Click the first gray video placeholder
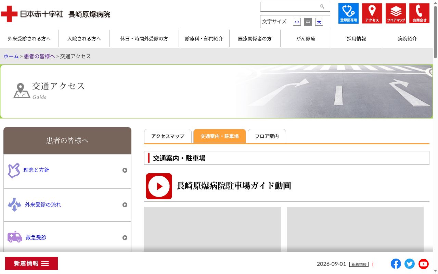438x274 pixels. [212, 229]
